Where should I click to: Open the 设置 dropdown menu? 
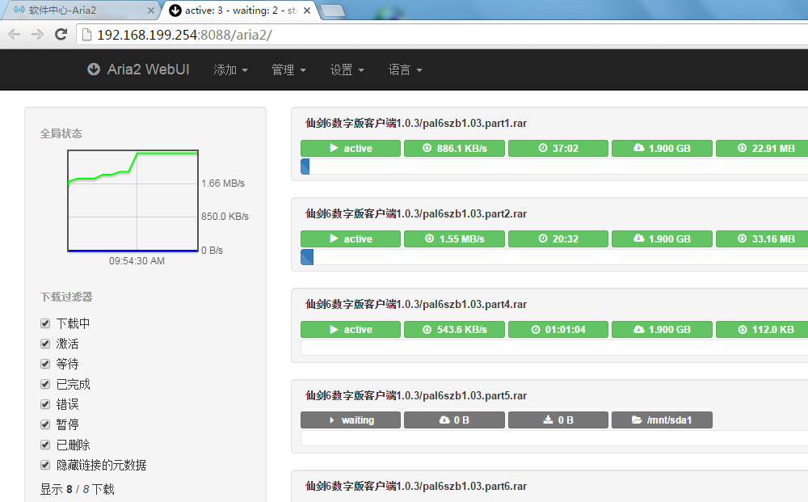click(x=347, y=70)
